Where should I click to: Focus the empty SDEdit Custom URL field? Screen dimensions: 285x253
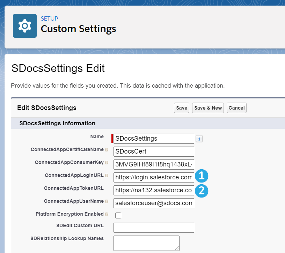click(x=154, y=228)
